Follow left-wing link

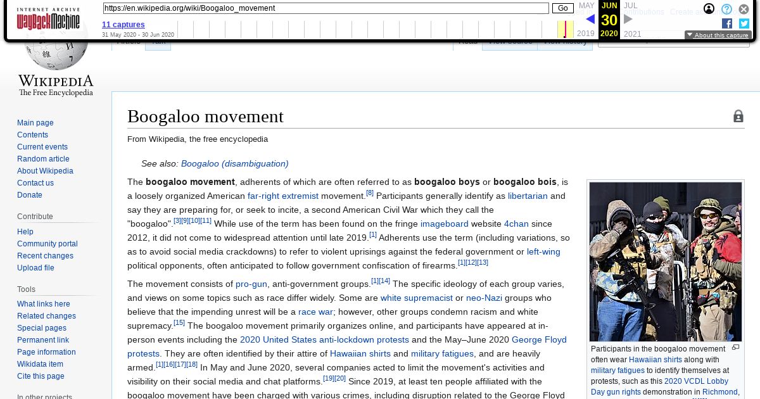[543, 251]
